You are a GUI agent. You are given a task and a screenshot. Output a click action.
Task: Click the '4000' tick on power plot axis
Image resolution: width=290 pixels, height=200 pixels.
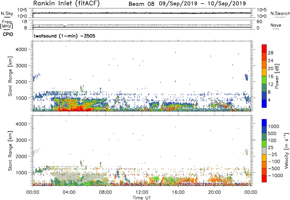[x=21, y=49]
